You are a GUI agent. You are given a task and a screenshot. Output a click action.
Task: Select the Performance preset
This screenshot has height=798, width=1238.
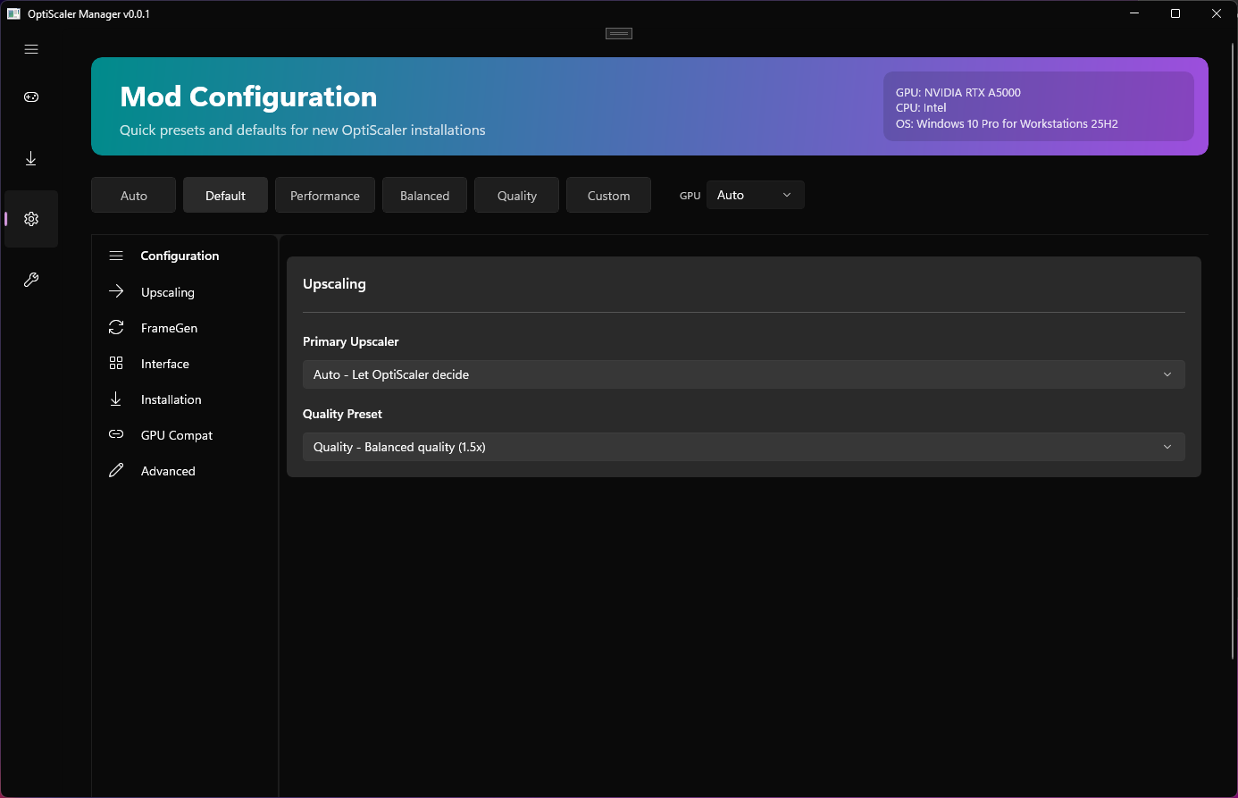325,195
